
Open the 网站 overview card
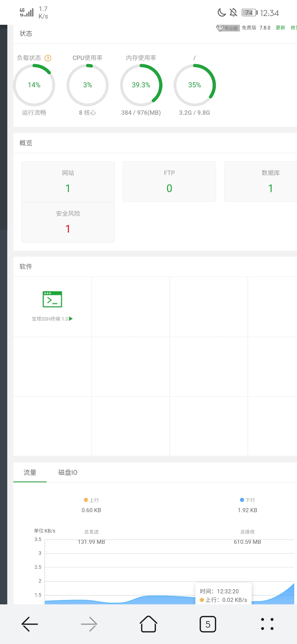(68, 182)
